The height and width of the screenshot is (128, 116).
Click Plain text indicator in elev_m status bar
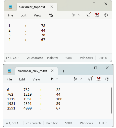(52, 123)
